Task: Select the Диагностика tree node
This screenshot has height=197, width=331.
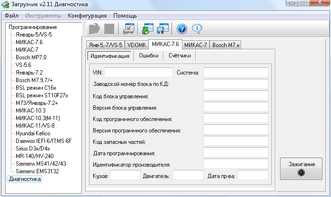Action: [x=25, y=179]
